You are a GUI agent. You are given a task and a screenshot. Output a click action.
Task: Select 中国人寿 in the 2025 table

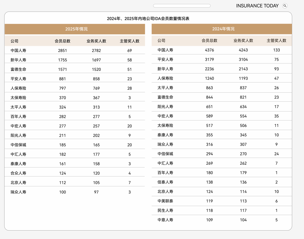(18, 51)
